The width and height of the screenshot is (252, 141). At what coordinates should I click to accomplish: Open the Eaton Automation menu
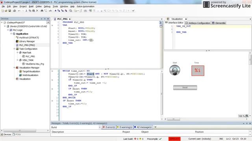(x=85, y=6)
